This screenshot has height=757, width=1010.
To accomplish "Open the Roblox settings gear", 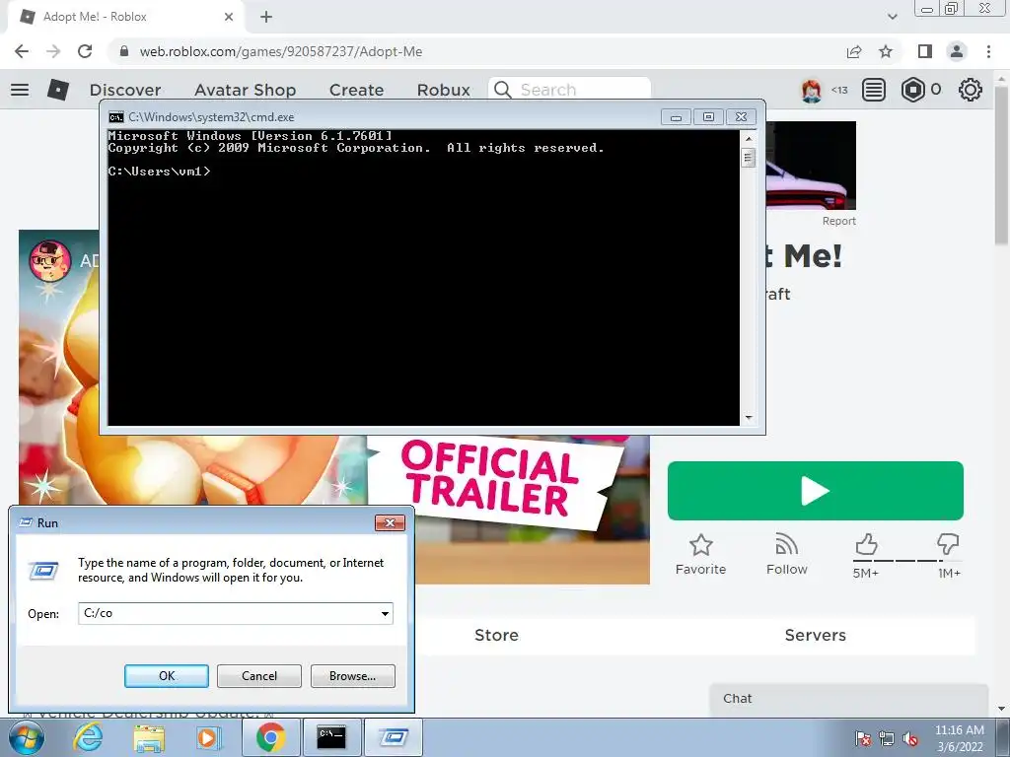I will click(971, 90).
